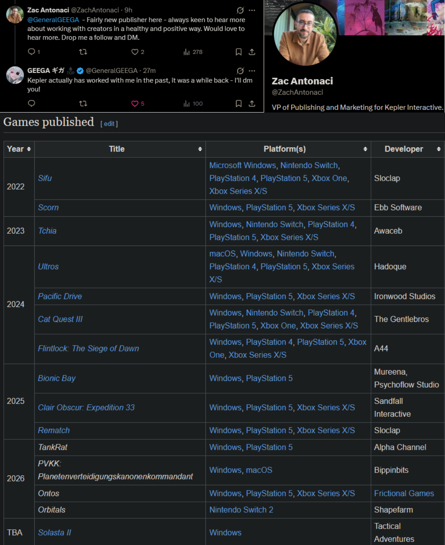The image size is (445, 545).
Task: Reply to GEEGA's tweet
Action: 32,103
